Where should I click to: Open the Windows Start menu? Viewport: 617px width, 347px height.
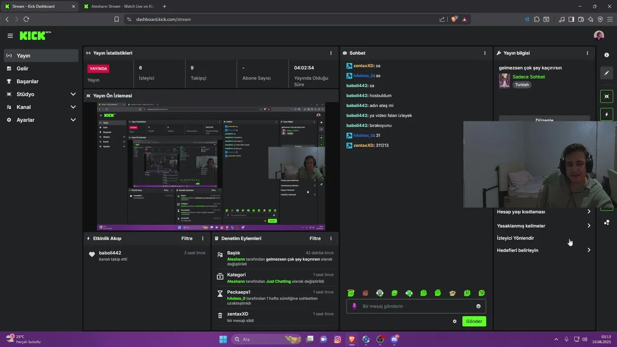223,339
